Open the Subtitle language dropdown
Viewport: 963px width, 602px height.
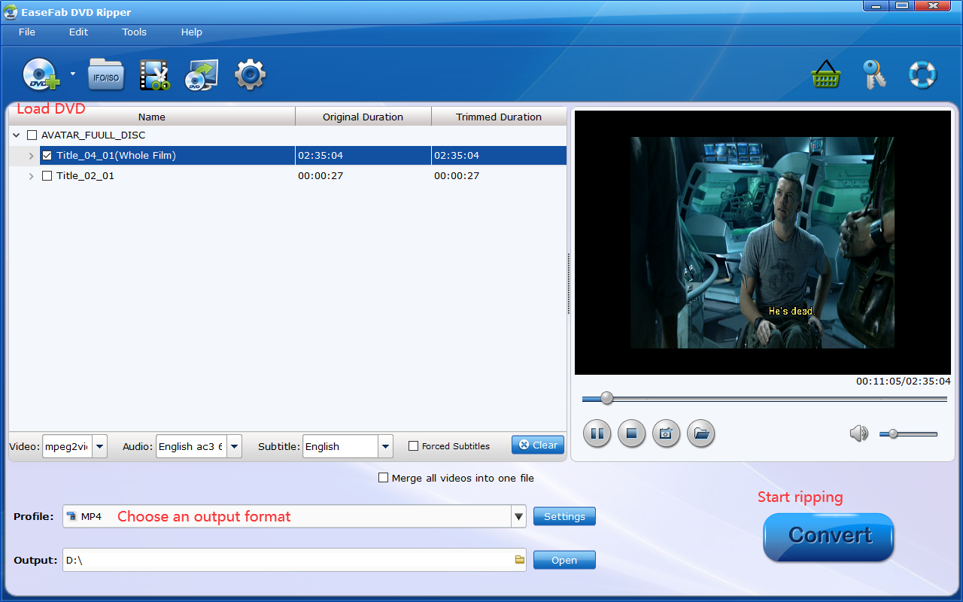coord(385,446)
